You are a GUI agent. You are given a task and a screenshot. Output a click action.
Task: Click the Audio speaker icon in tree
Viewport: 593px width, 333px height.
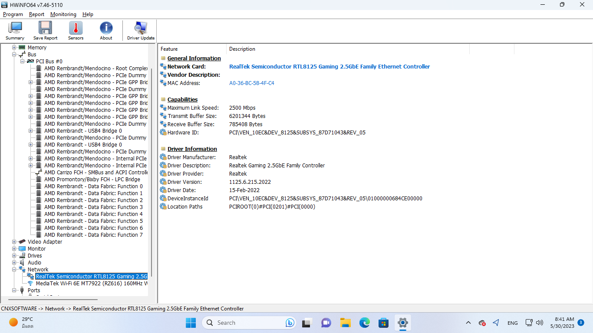[x=22, y=263]
